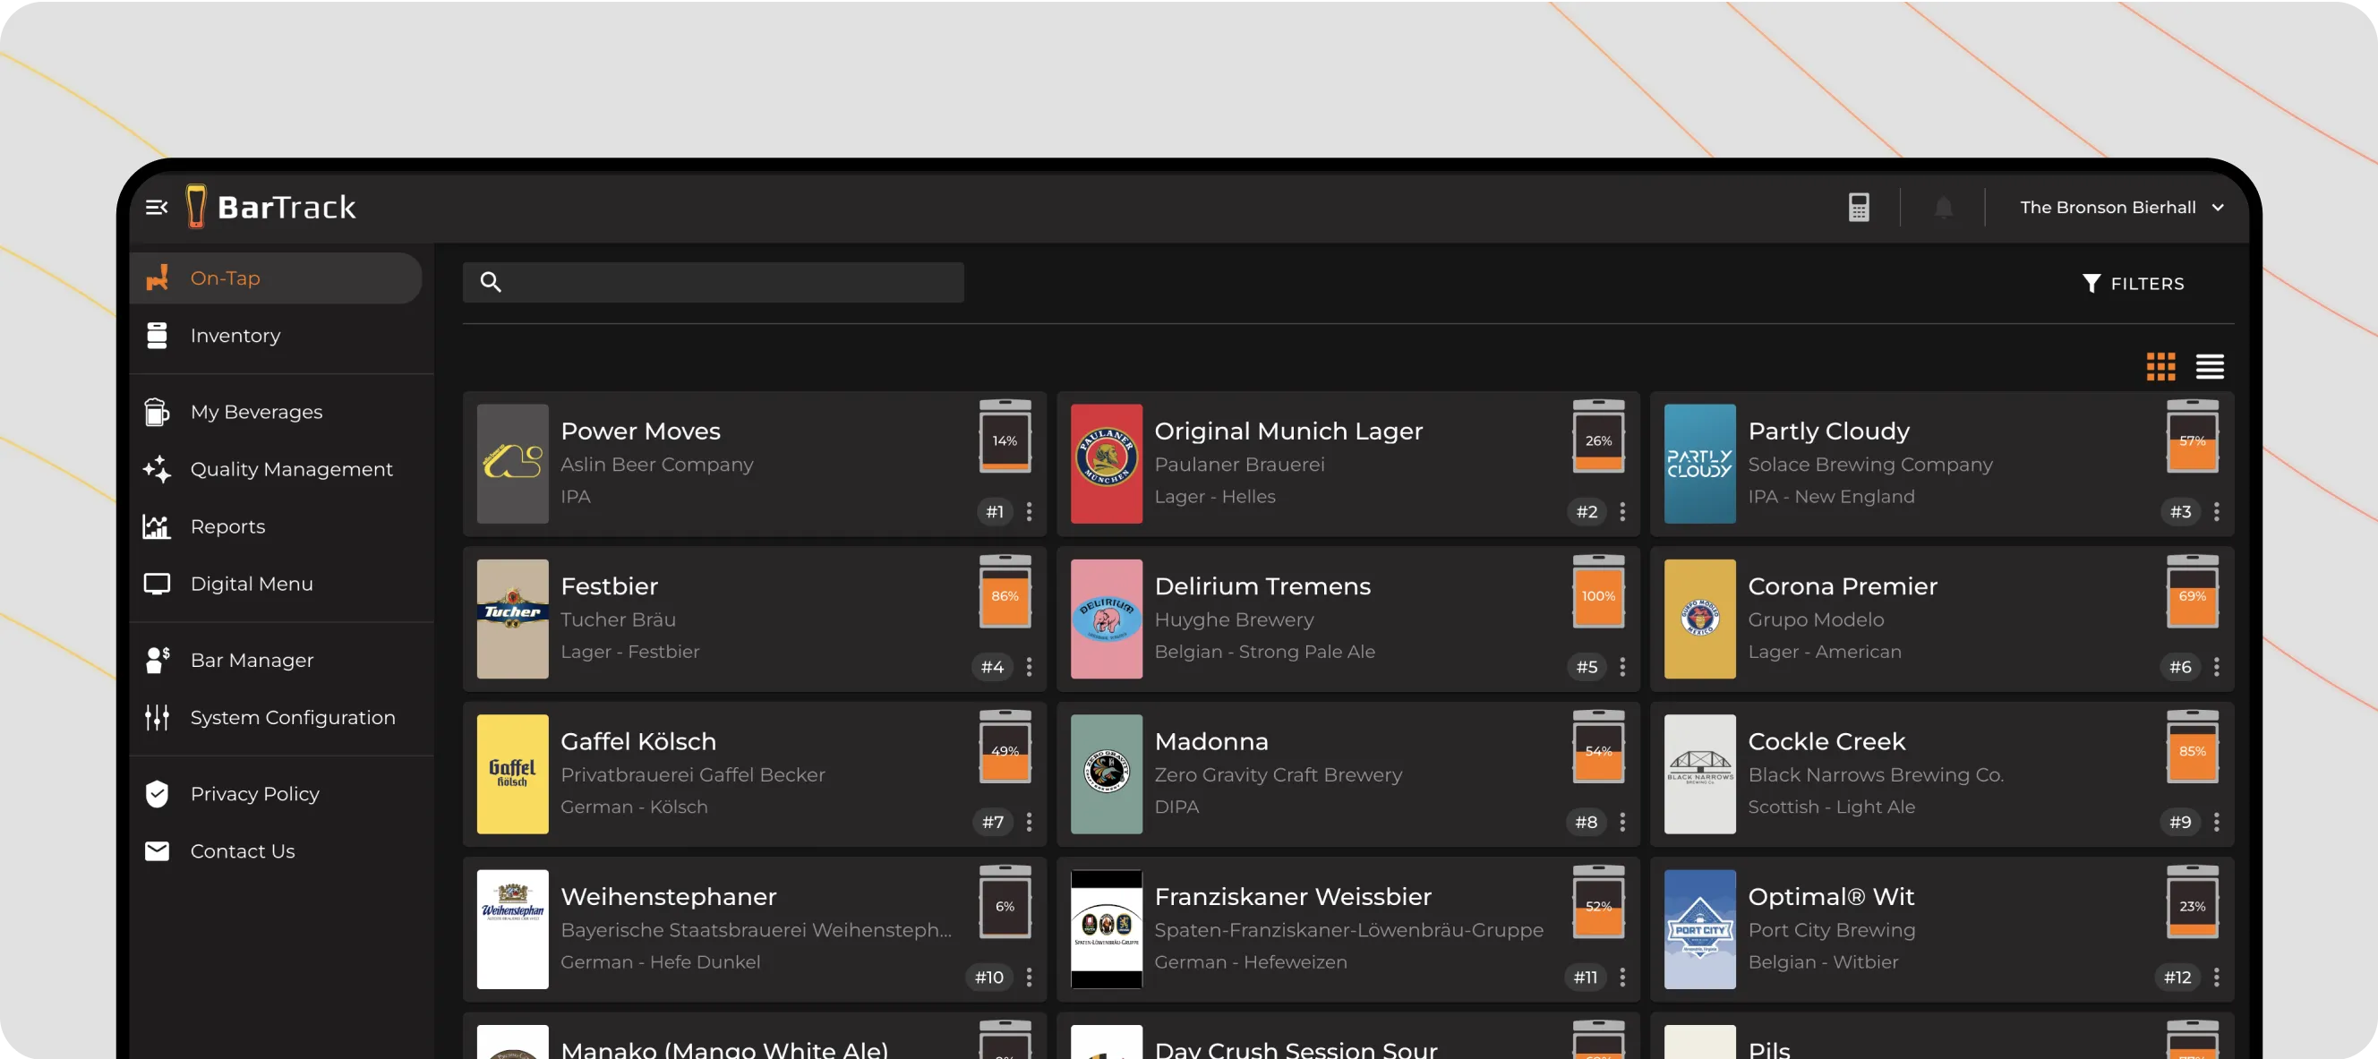The image size is (2378, 1059).
Task: Open the Reports page
Action: [227, 526]
